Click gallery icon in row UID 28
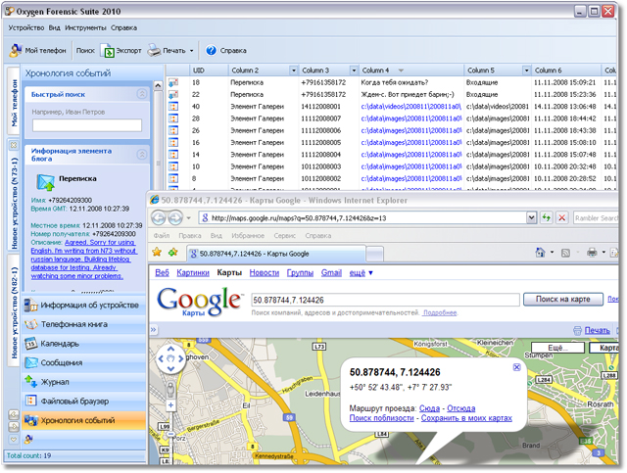The height and width of the screenshot is (473, 627). [x=173, y=118]
